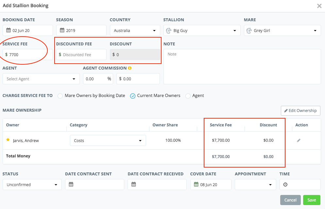Click the Edit Ownership button
Screen dimensions: 325x209
point(300,111)
